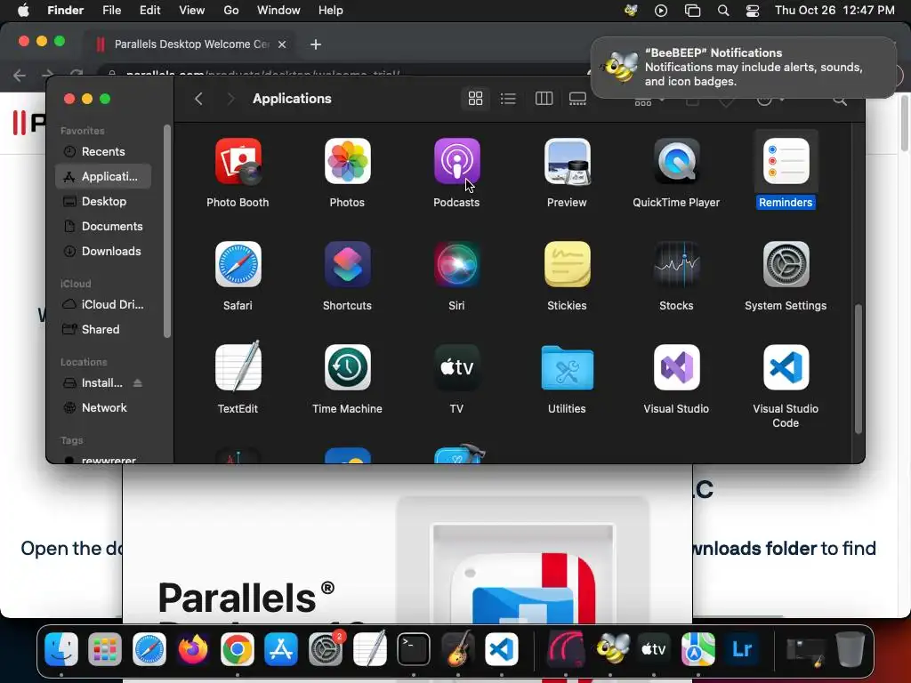The image size is (911, 683).
Task: Switch Finder to column view
Action: (x=544, y=99)
